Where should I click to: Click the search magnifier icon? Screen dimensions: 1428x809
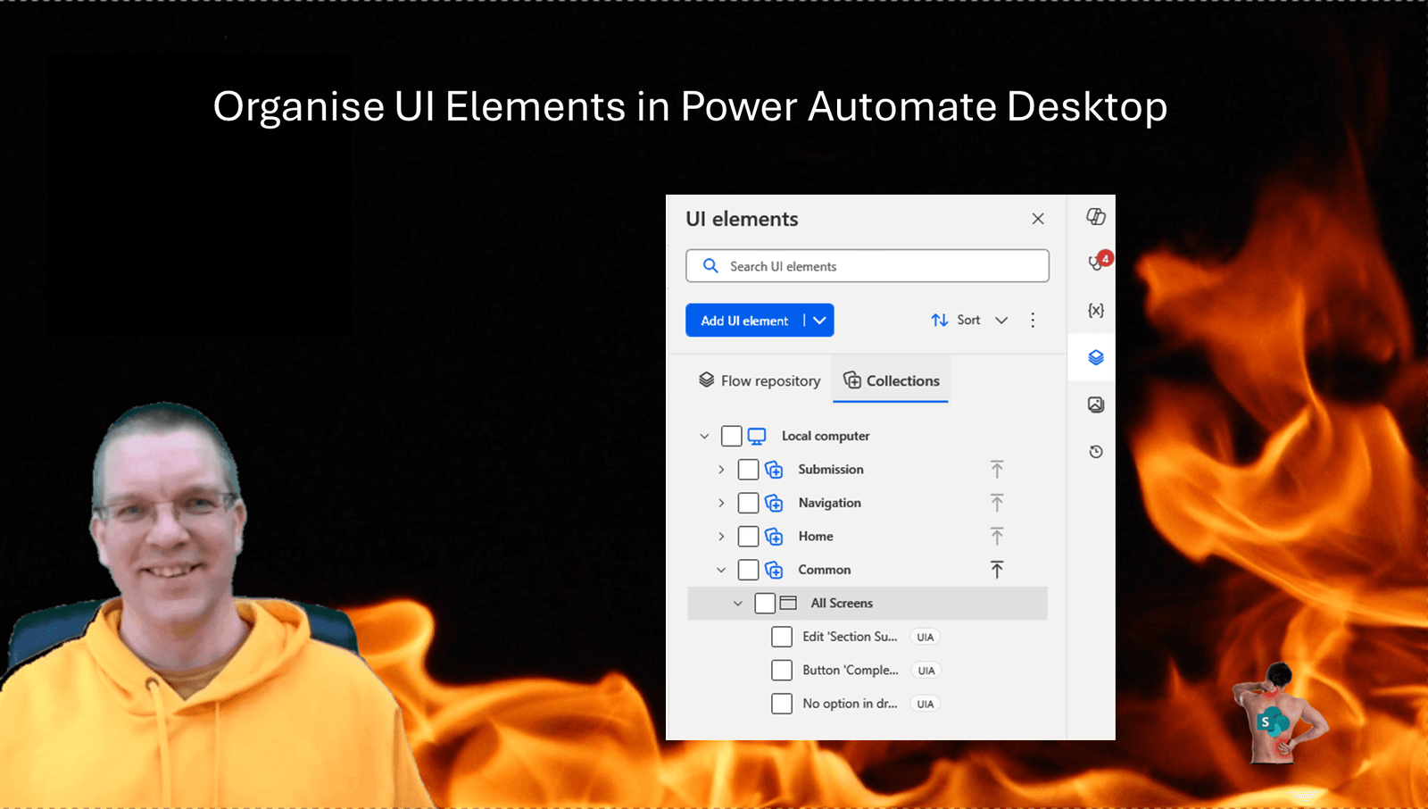(710, 266)
